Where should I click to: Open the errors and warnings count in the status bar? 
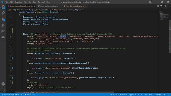(28, 95)
